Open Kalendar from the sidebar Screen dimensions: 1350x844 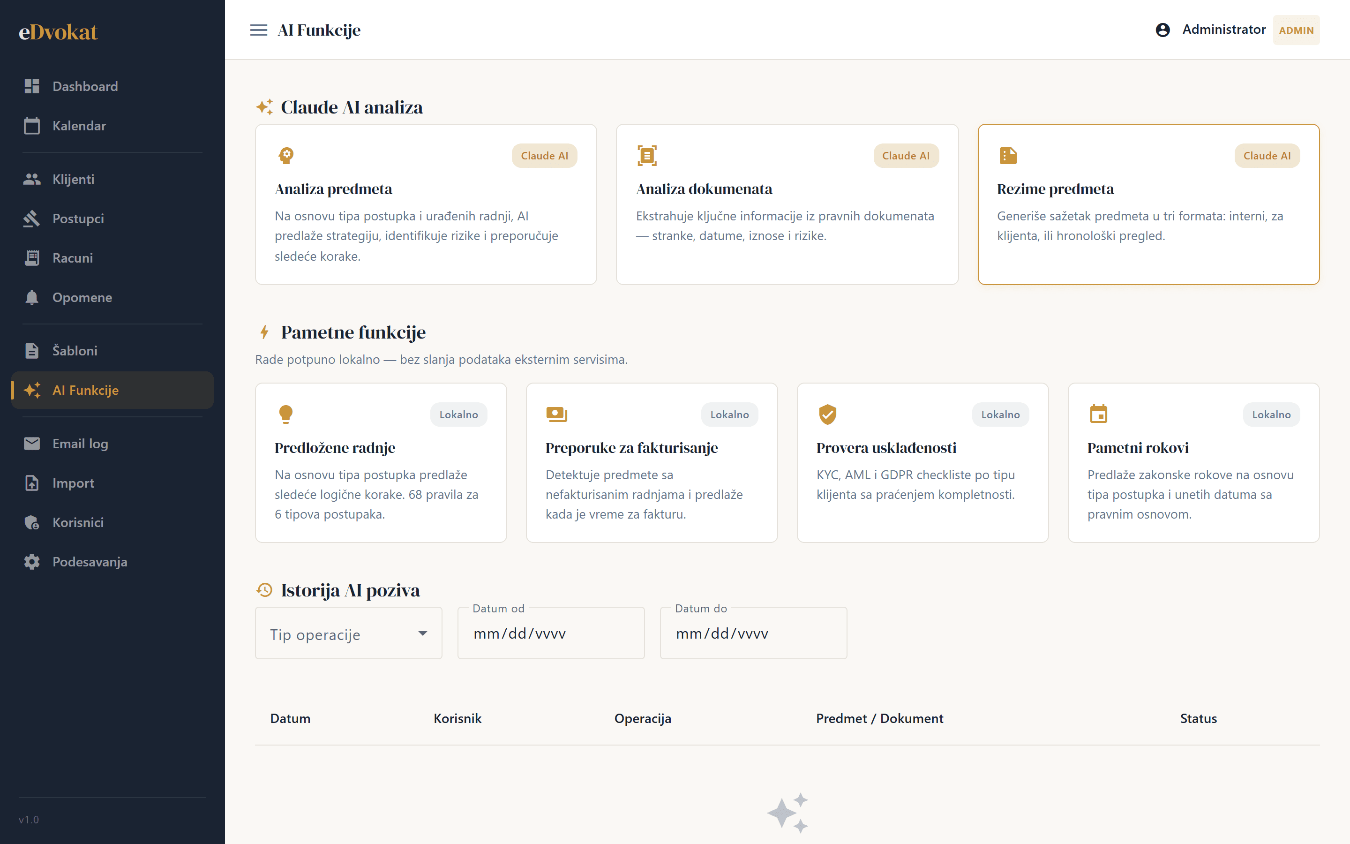point(112,126)
